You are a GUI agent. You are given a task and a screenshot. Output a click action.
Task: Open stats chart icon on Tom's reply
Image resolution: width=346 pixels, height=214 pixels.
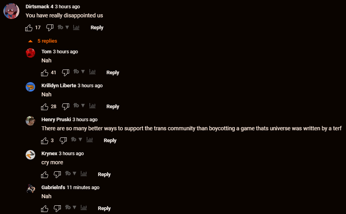(x=92, y=72)
